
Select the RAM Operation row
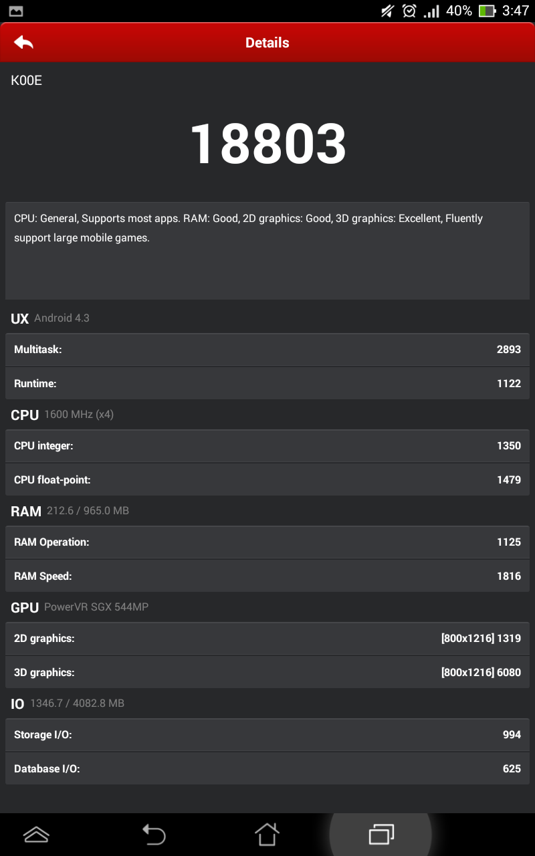267,542
